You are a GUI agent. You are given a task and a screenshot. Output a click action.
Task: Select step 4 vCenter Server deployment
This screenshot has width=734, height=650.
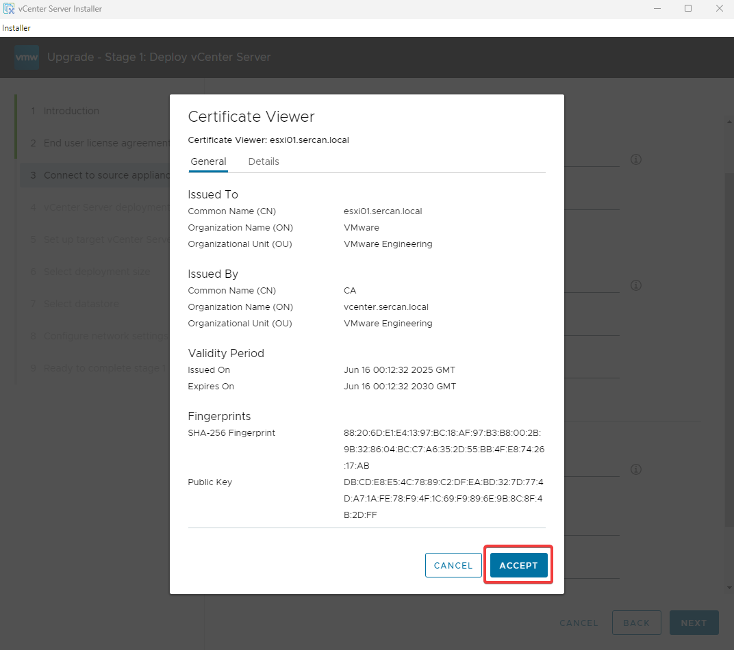click(x=94, y=207)
